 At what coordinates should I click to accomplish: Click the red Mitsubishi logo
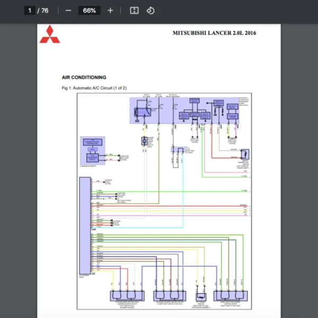click(49, 34)
